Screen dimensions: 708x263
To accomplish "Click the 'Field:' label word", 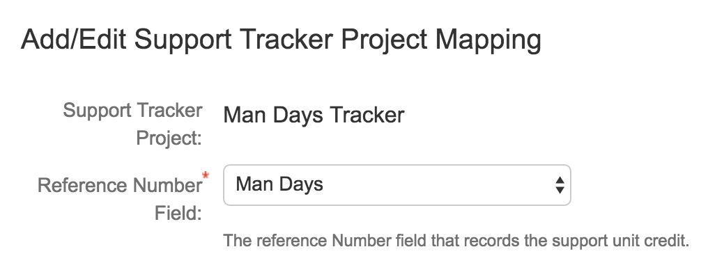I will (178, 213).
